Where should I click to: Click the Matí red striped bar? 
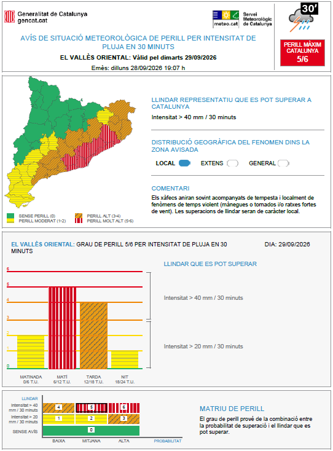coord(63,327)
